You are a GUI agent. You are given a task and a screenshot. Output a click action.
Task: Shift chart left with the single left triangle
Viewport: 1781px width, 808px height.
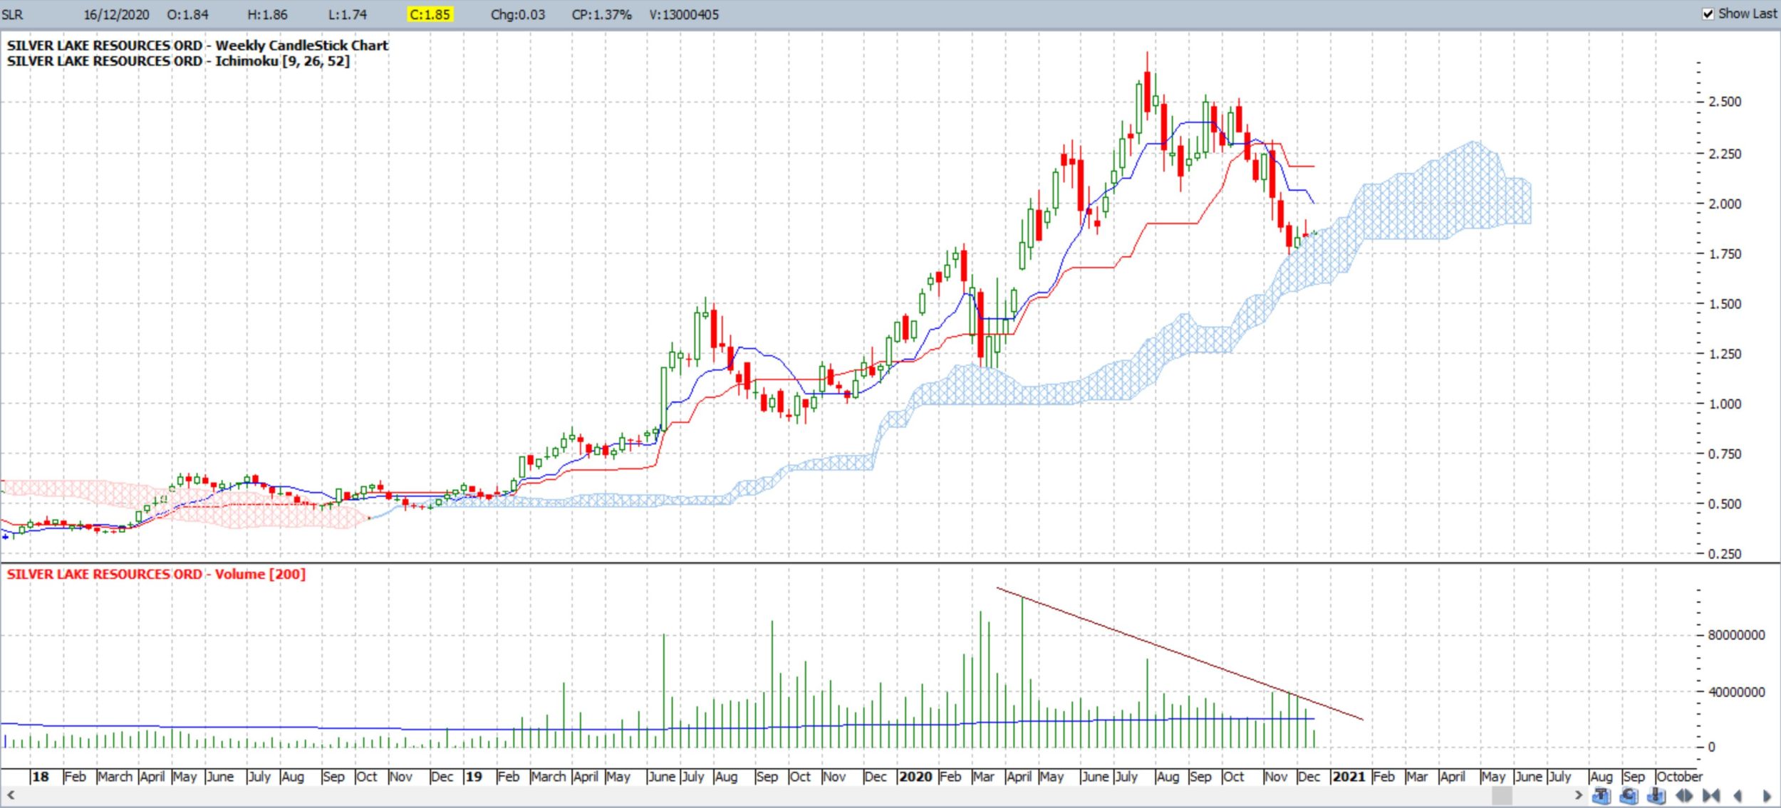1738,795
